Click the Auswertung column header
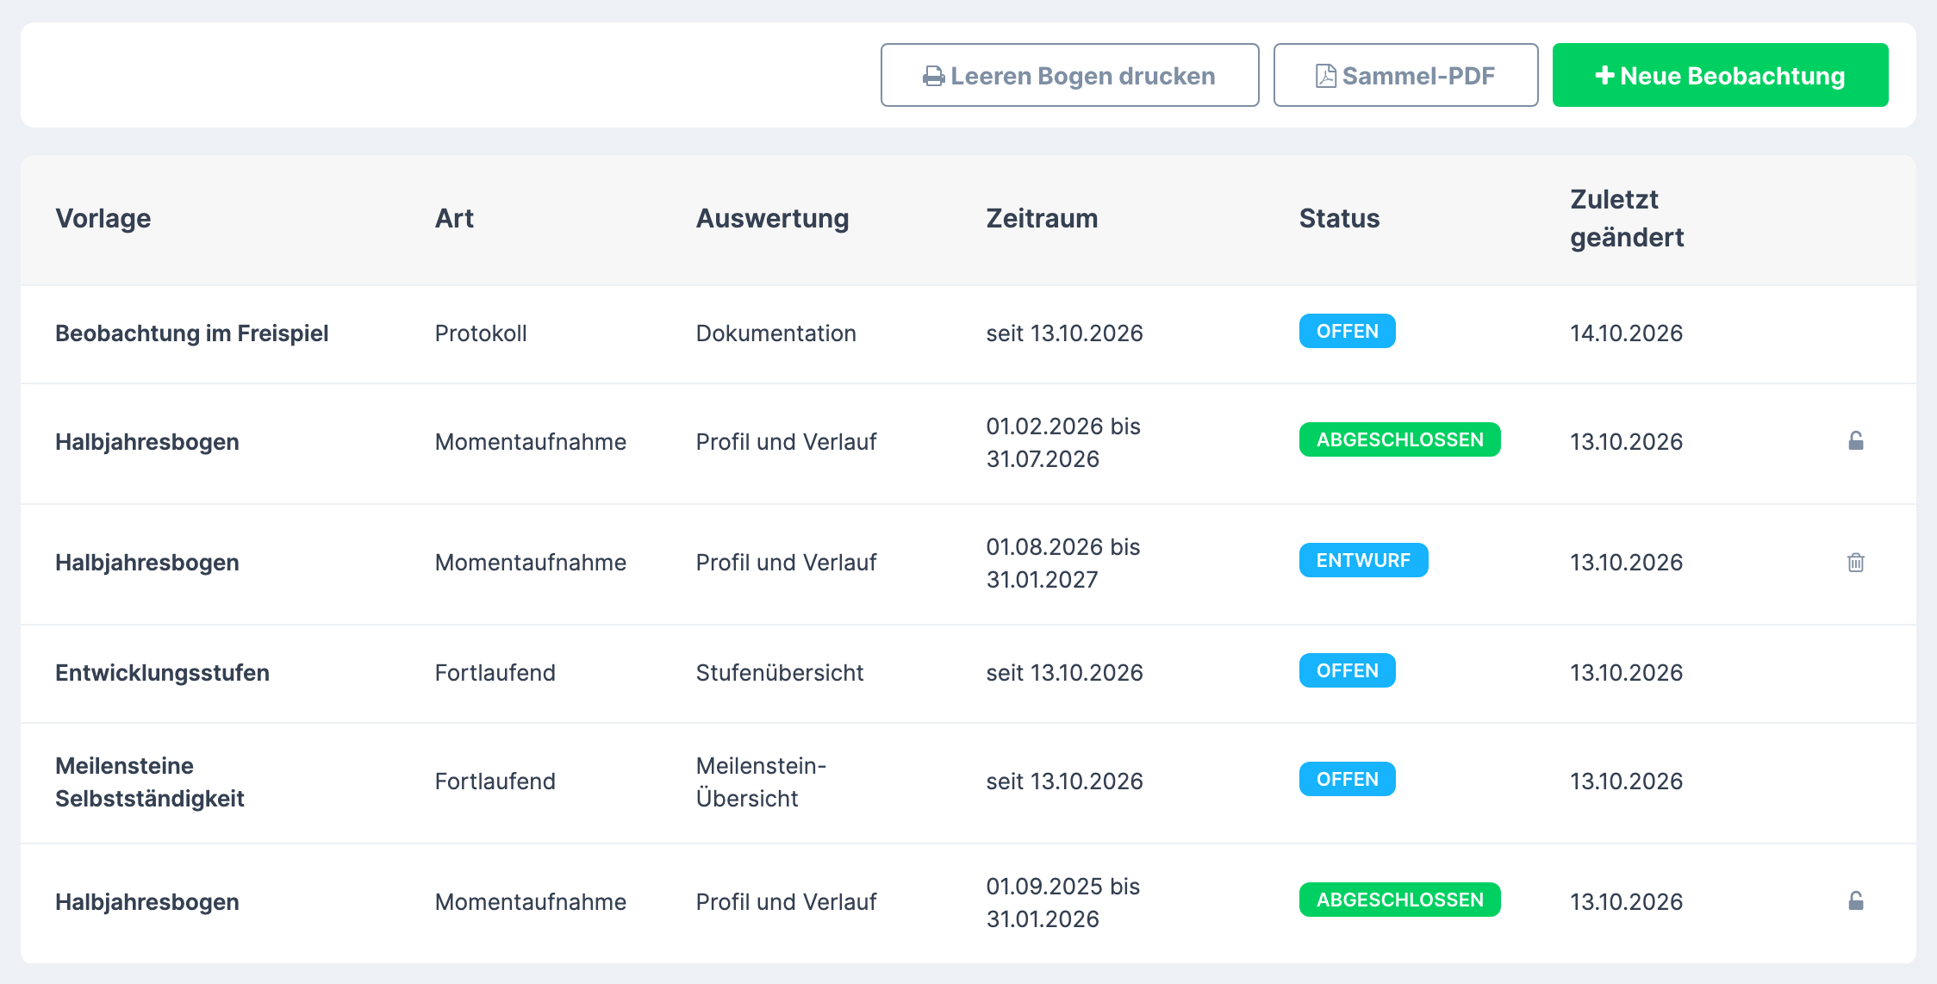This screenshot has height=984, width=1937. click(772, 218)
